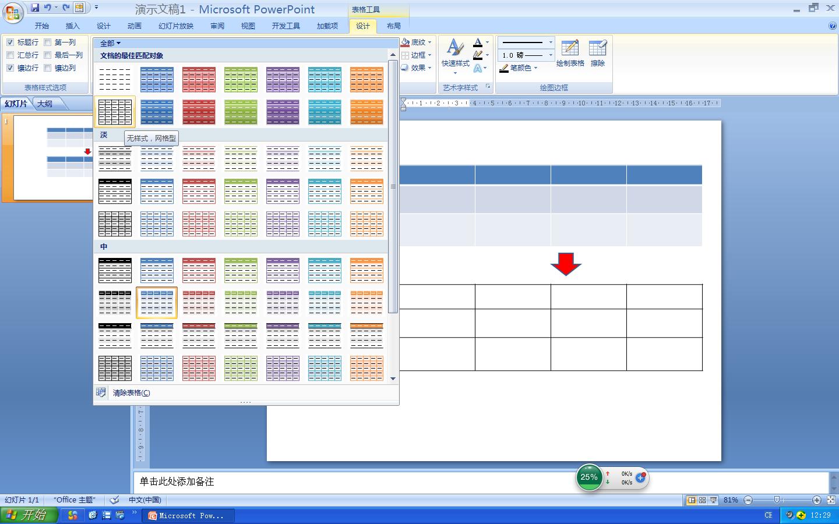Launch WordArt styles (艺术字样式) dialog launcher

click(x=488, y=87)
